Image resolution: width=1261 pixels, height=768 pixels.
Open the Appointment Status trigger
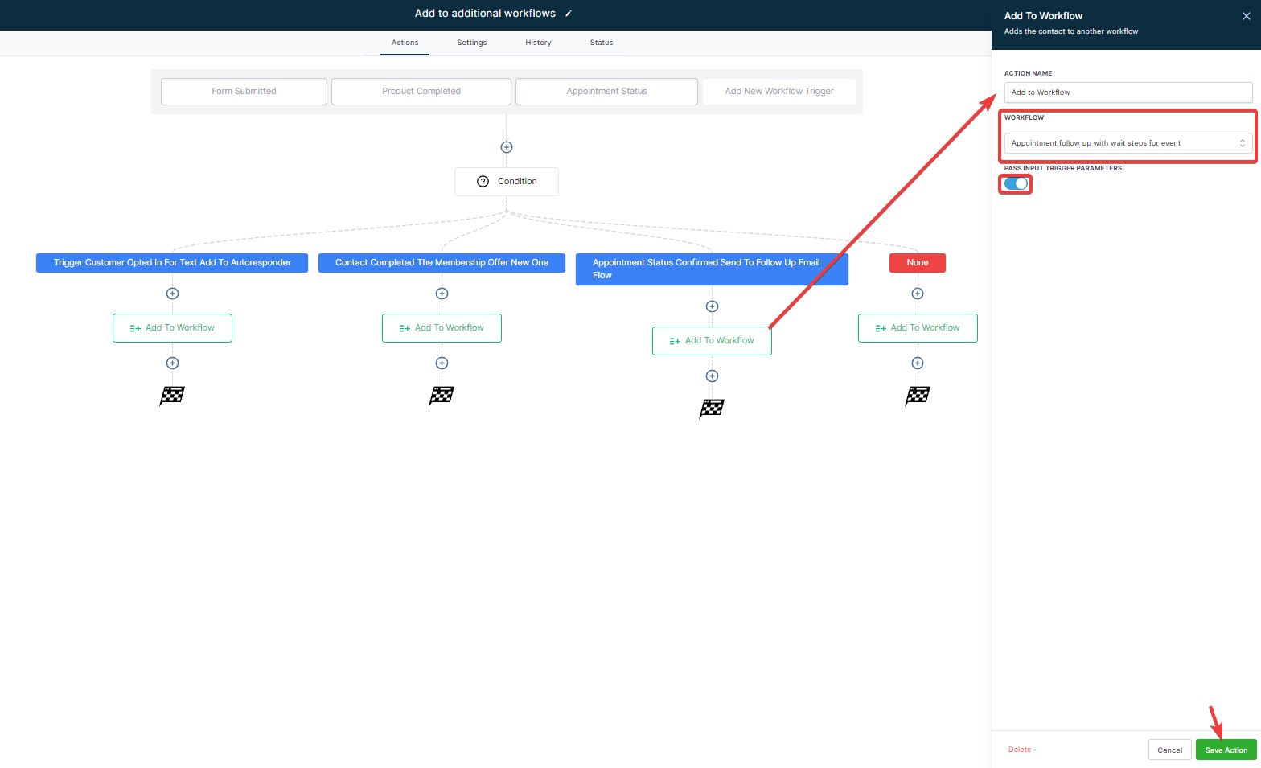tap(606, 92)
